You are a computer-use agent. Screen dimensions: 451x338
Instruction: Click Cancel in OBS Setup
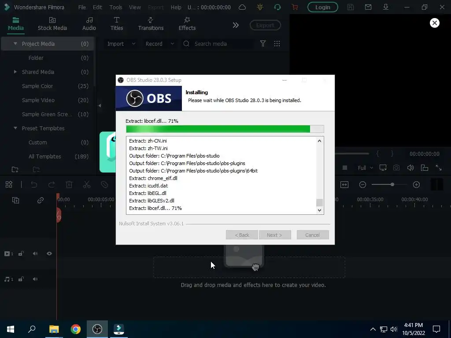pos(313,235)
